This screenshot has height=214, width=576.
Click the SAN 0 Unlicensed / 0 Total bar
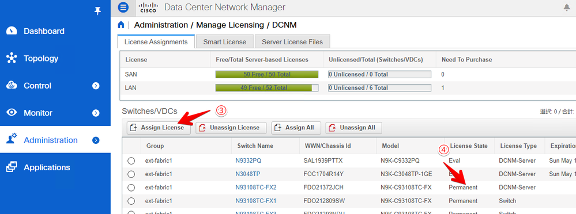click(379, 74)
